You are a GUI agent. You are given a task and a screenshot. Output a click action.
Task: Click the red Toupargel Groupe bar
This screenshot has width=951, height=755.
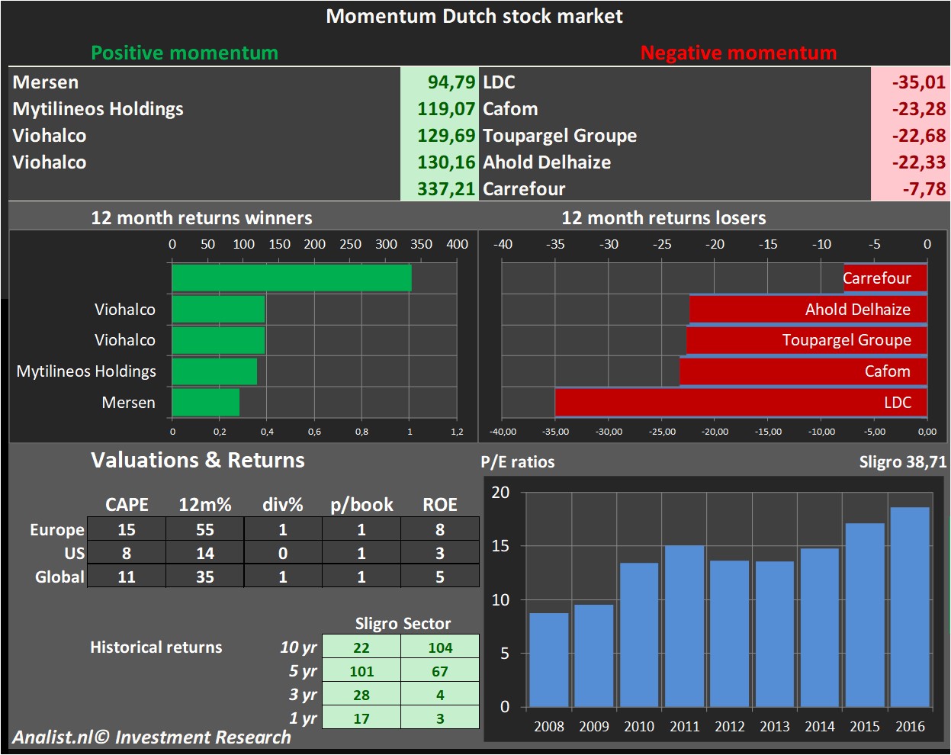[807, 340]
